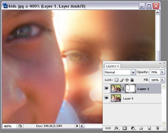This screenshot has height=133, width=168.
Task: Close the Layers panel
Action: [164, 63]
